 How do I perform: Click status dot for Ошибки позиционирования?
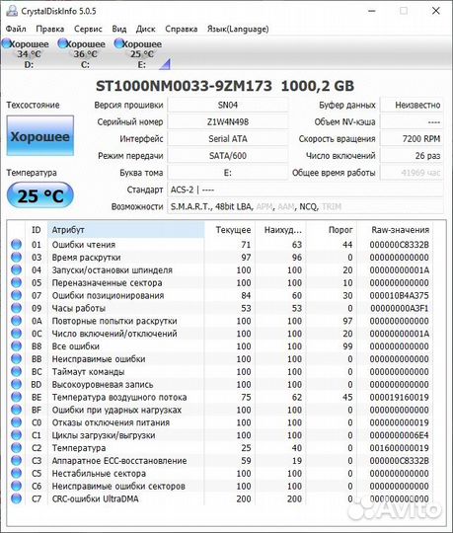point(16,295)
